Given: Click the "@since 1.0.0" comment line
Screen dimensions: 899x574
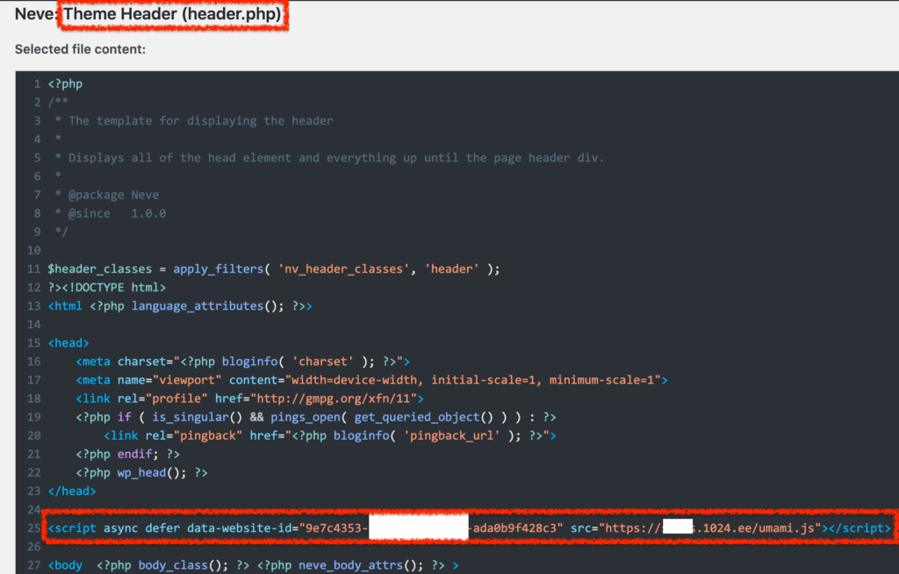Looking at the screenshot, I should pos(117,213).
